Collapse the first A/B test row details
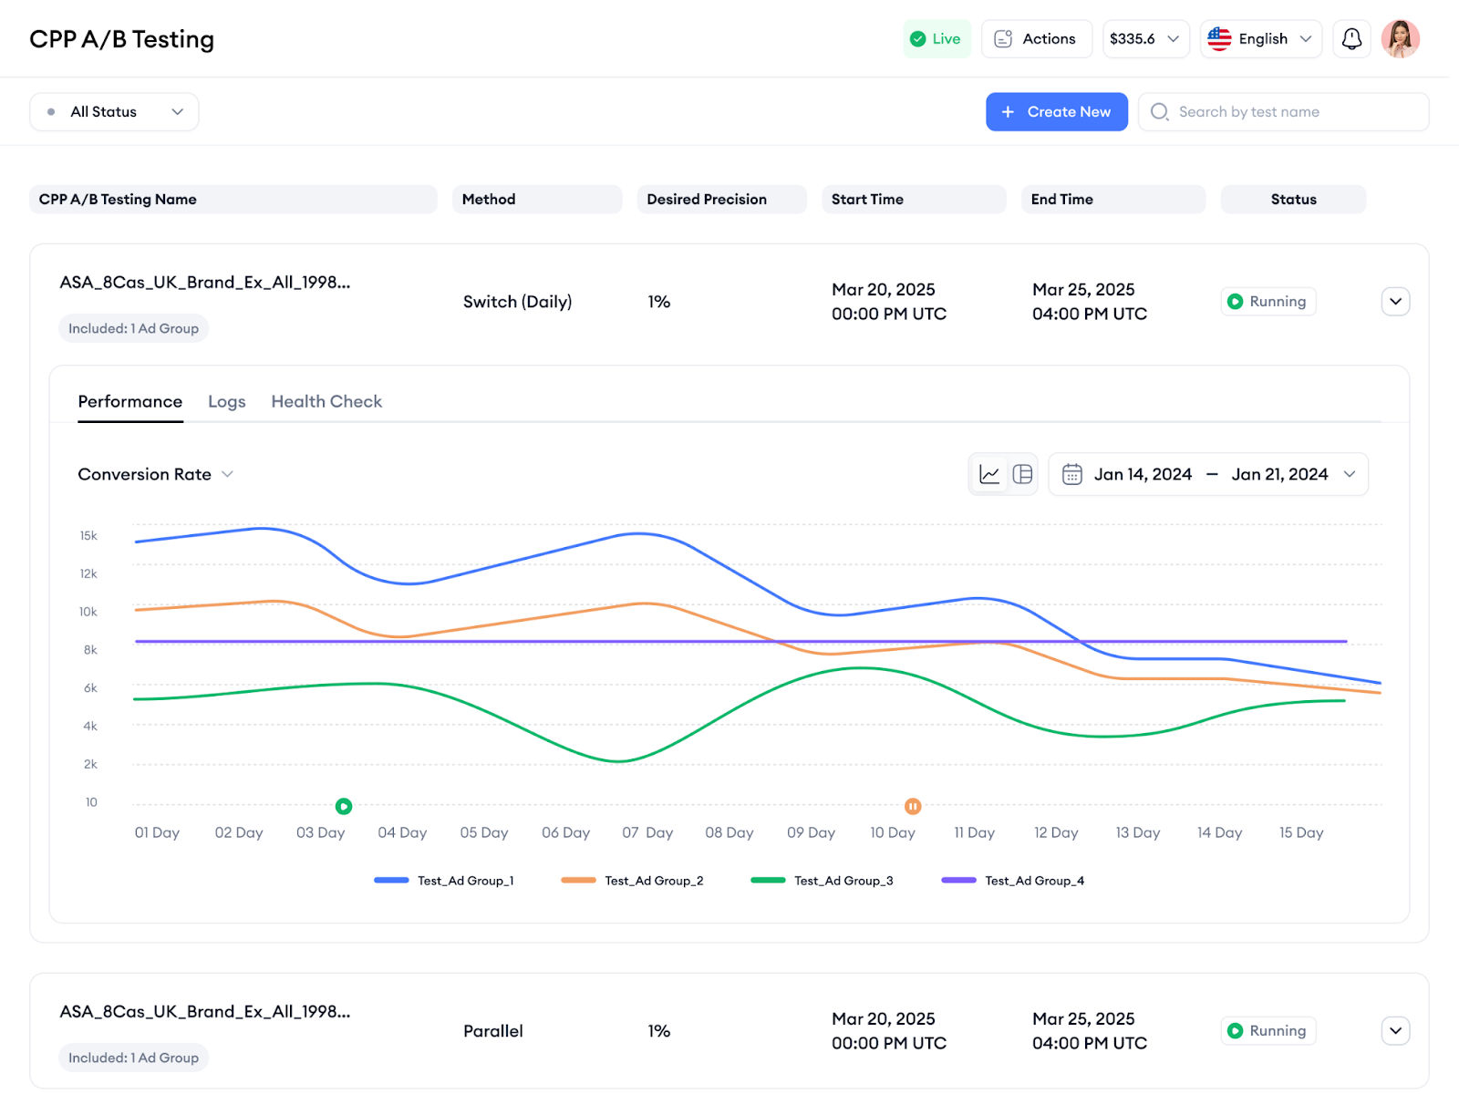 pyautogui.click(x=1395, y=301)
